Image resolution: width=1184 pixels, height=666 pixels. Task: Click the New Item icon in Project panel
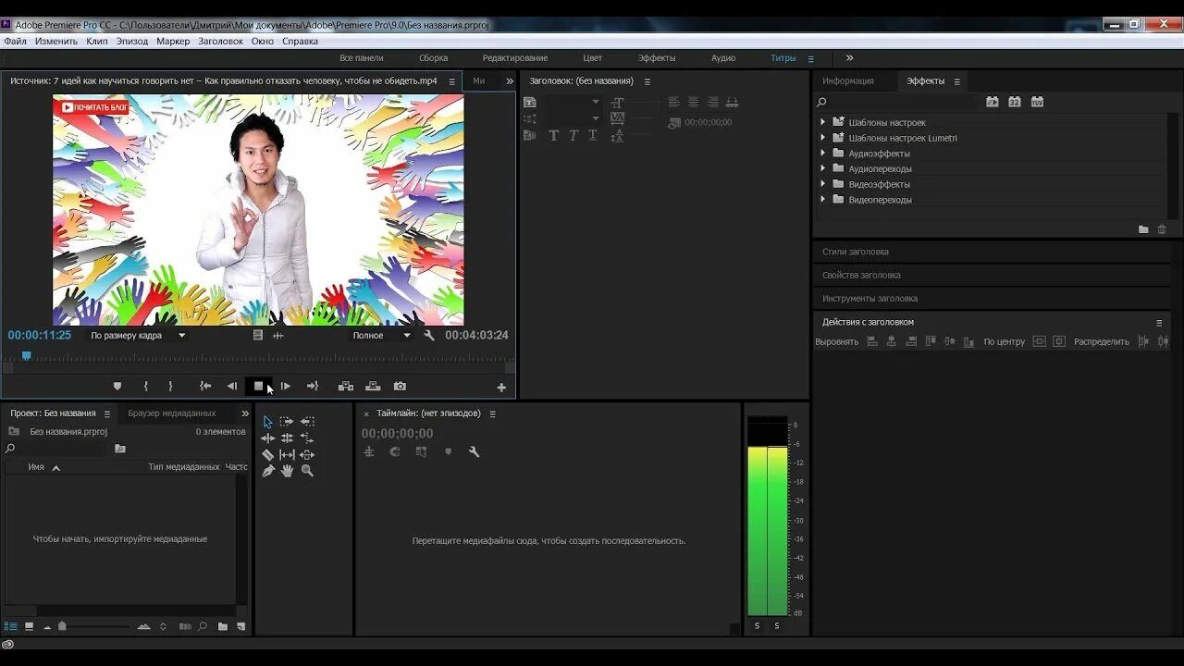coord(241,626)
